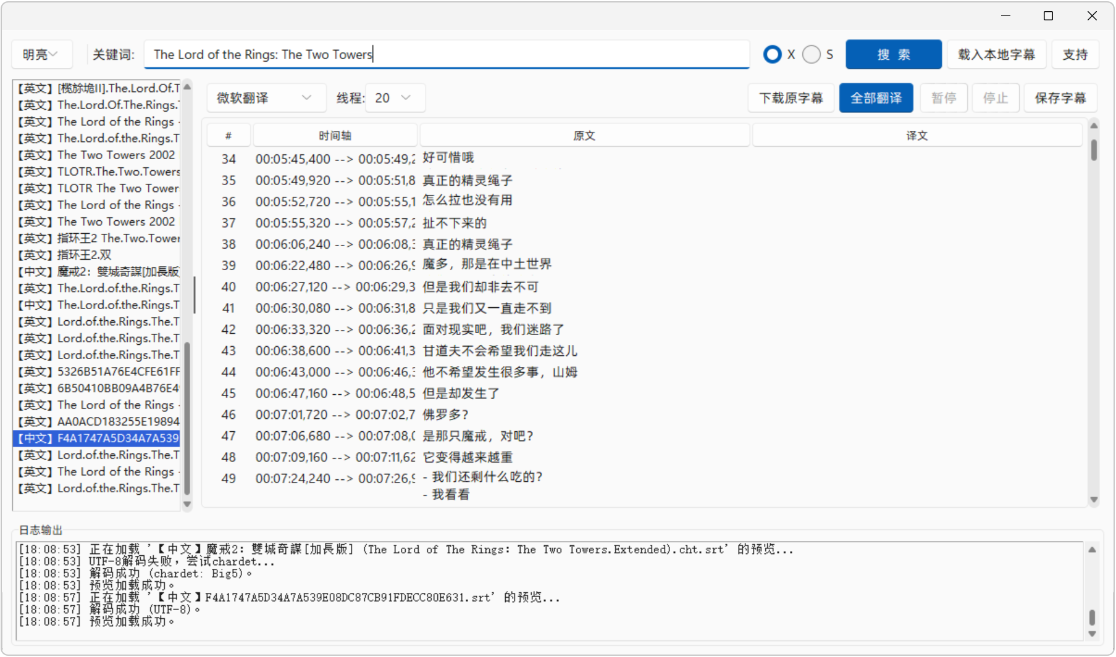The width and height of the screenshot is (1116, 657).
Task: Click the 搜索 search button
Action: 893,54
